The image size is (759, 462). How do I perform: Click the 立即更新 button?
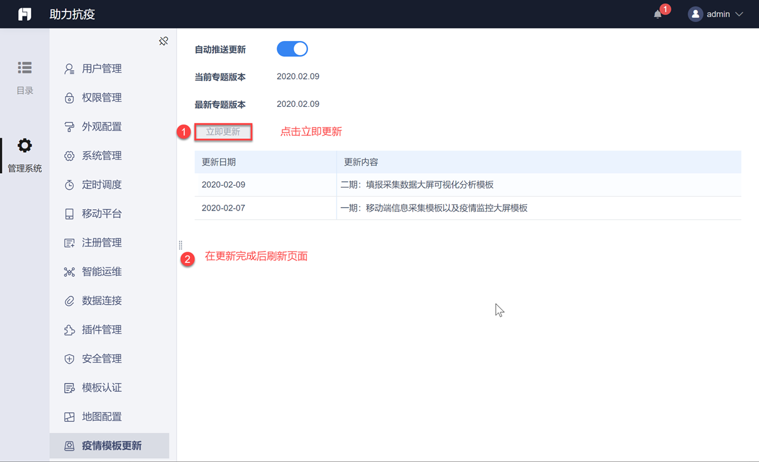pos(223,132)
